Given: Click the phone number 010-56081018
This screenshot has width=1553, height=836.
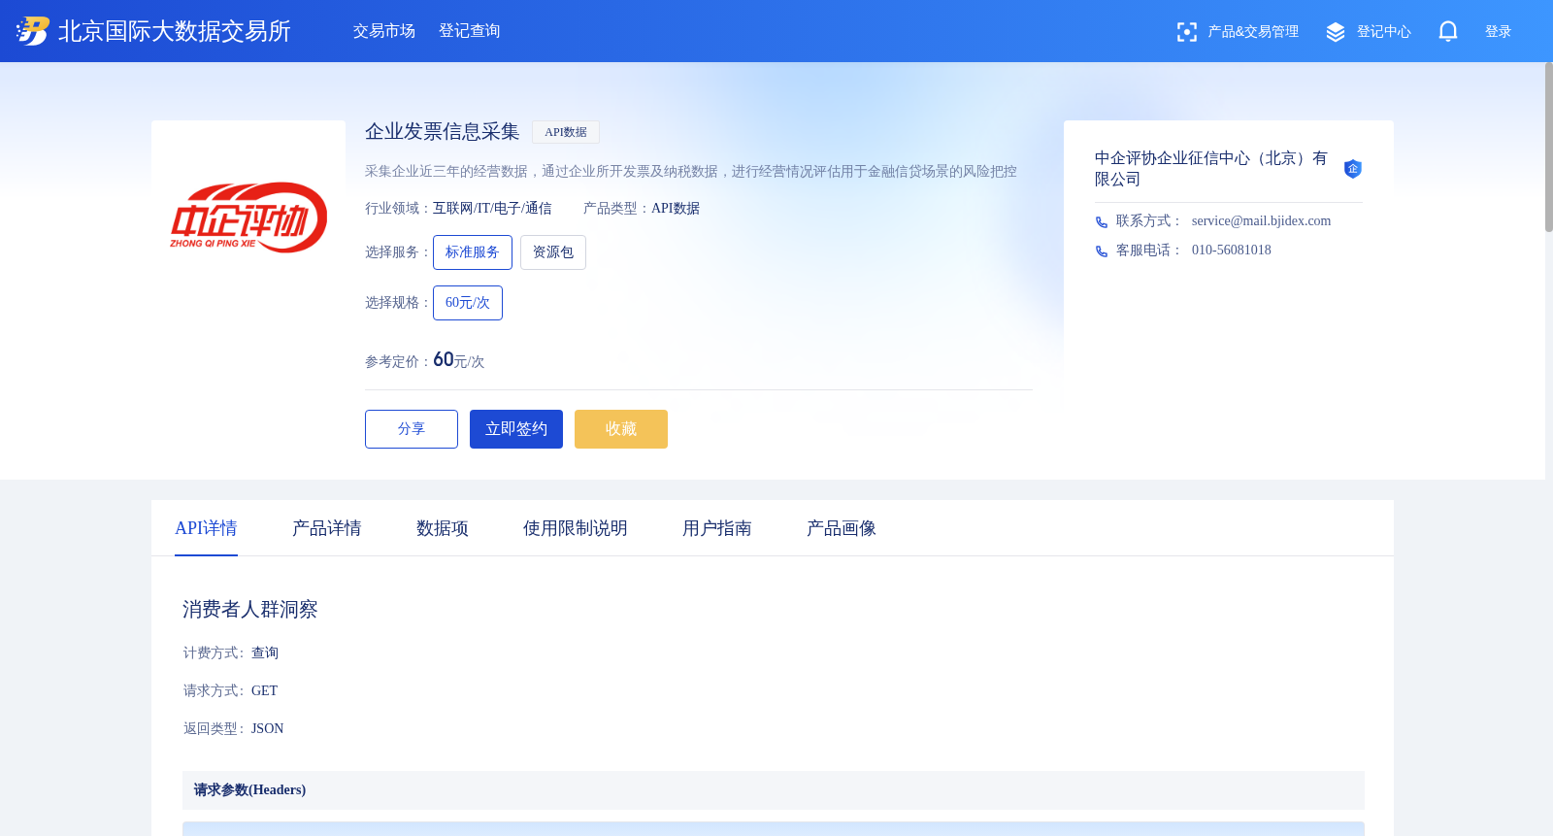Looking at the screenshot, I should pyautogui.click(x=1232, y=251).
